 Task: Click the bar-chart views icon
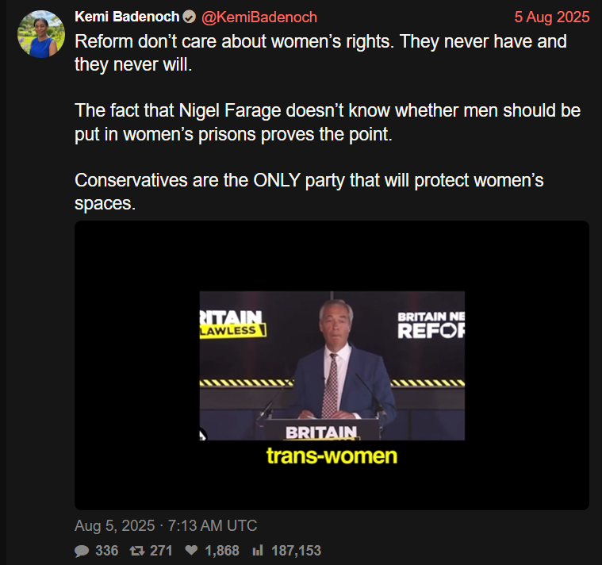pyautogui.click(x=258, y=551)
